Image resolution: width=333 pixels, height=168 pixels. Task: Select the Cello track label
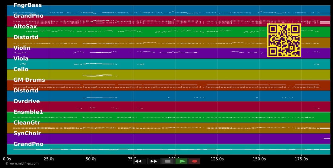click(21, 69)
